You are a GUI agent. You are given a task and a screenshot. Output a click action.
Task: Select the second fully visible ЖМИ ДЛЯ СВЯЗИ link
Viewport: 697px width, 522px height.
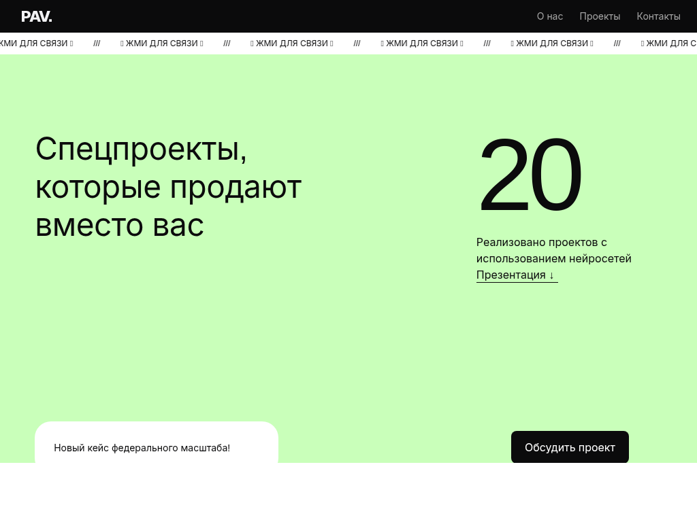(292, 43)
